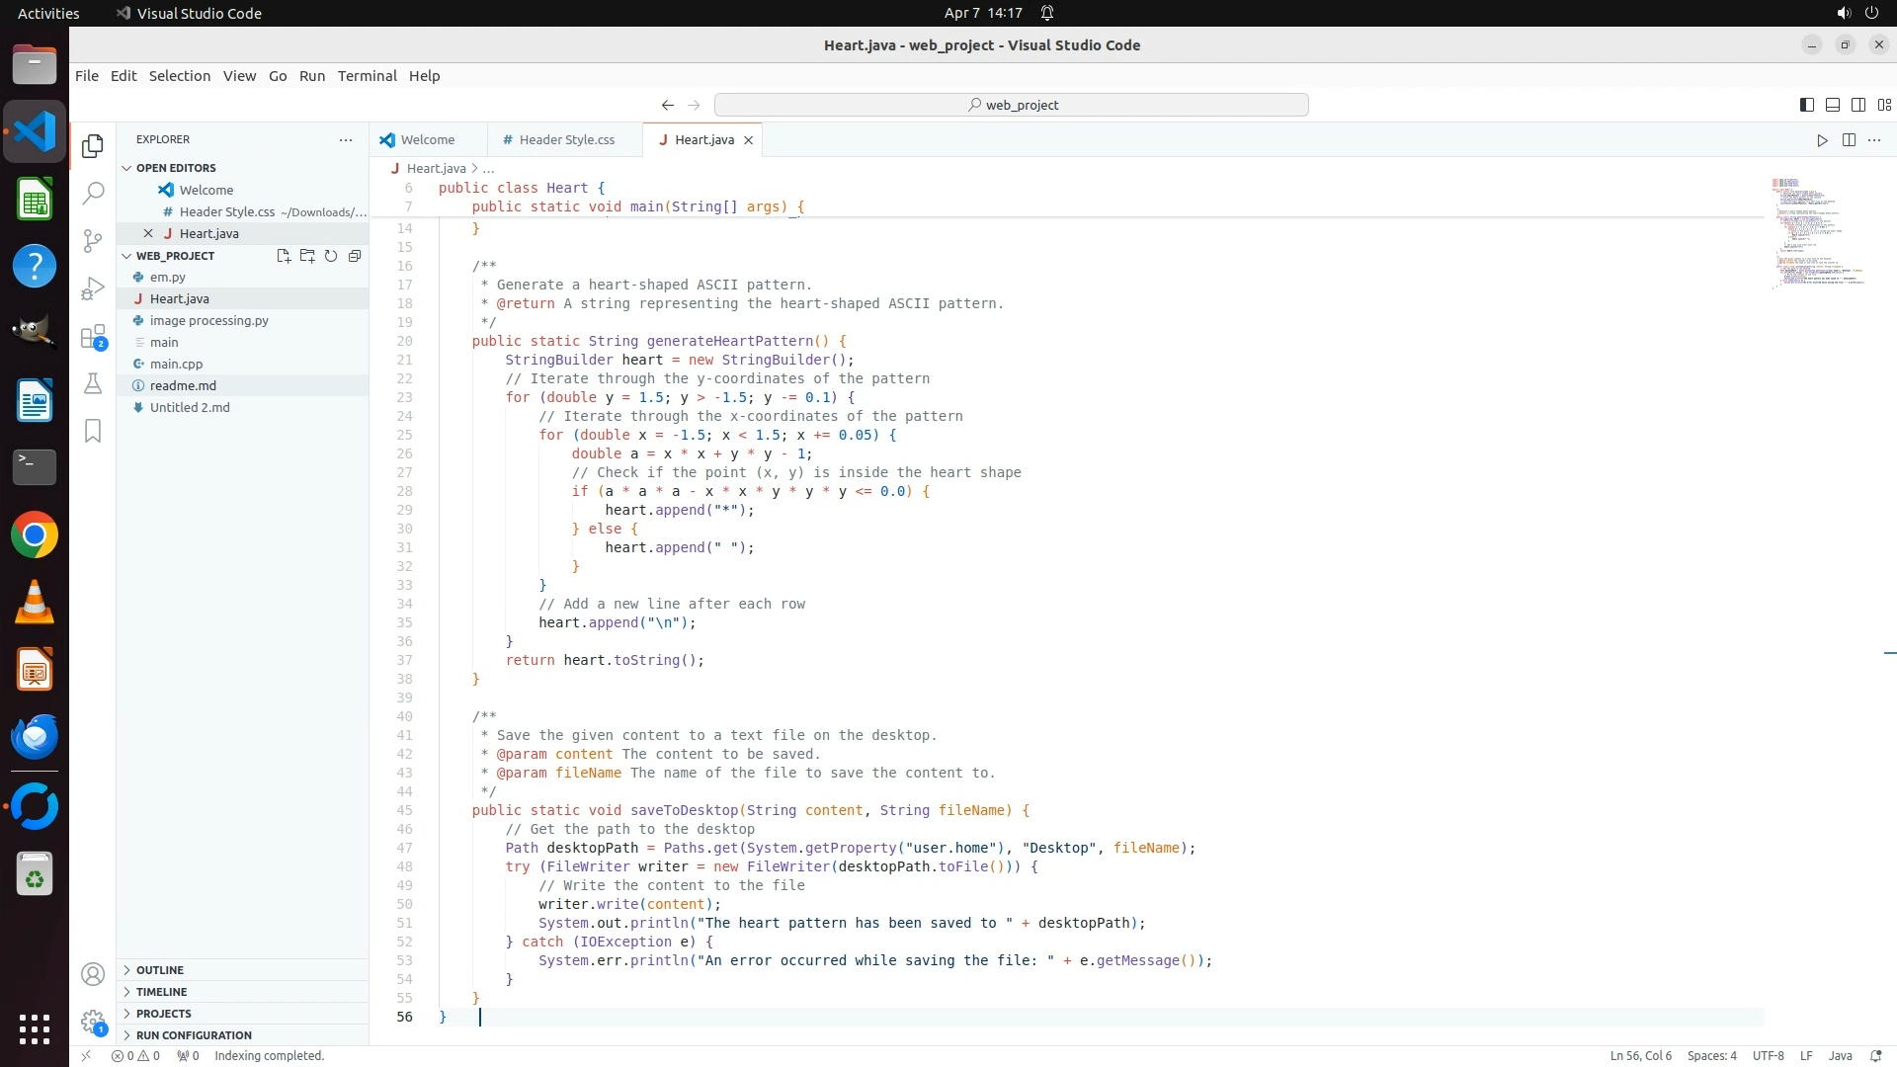The width and height of the screenshot is (1897, 1067).
Task: Open the Testing flask icon
Action: point(93,383)
